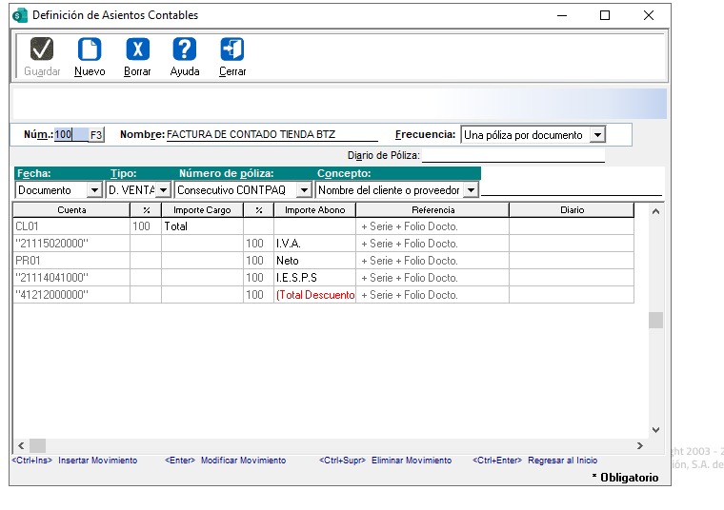The width and height of the screenshot is (724, 510).
Task: Click the Cuenta column header
Action: [x=71, y=209]
